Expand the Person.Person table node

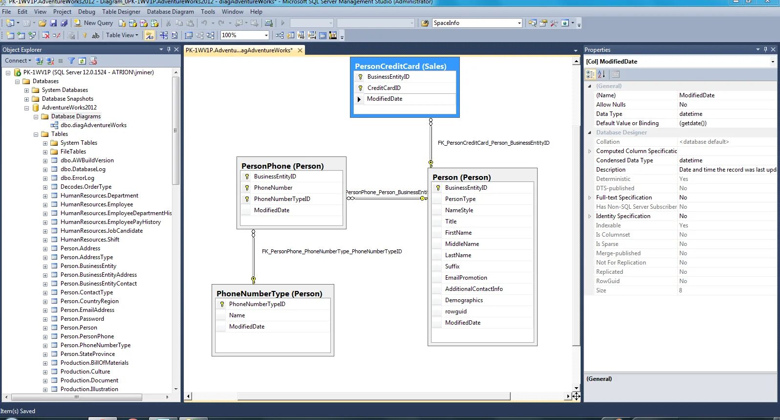45,328
